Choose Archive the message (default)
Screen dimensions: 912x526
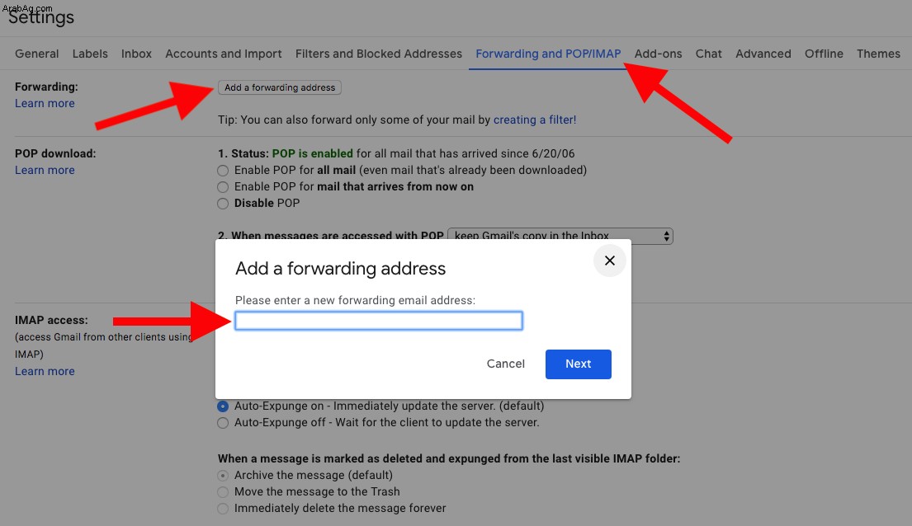(x=223, y=476)
